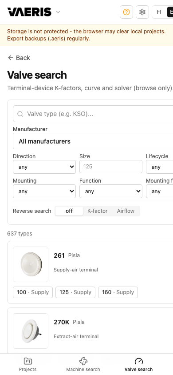173x375 pixels.
Task: Set Reverse search to K-factor
Action: 97,211
